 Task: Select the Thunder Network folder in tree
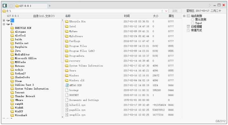point(25,96)
